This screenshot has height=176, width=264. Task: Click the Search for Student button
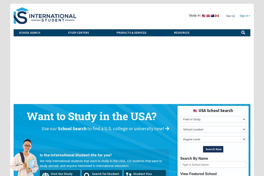(x=102, y=173)
